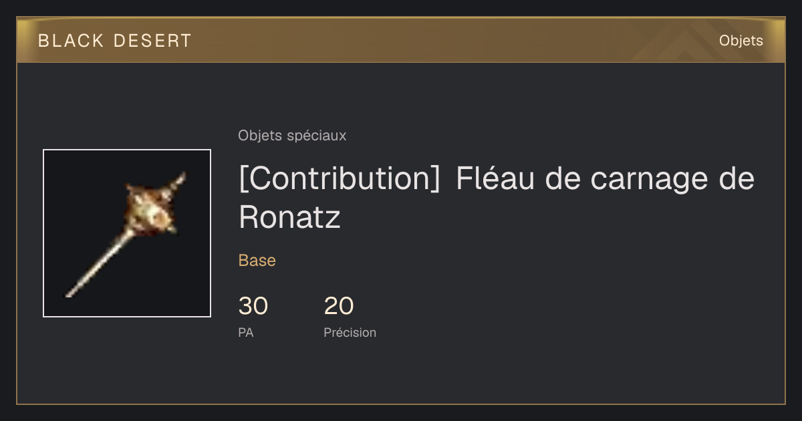Click the 30 attack value

click(x=253, y=306)
